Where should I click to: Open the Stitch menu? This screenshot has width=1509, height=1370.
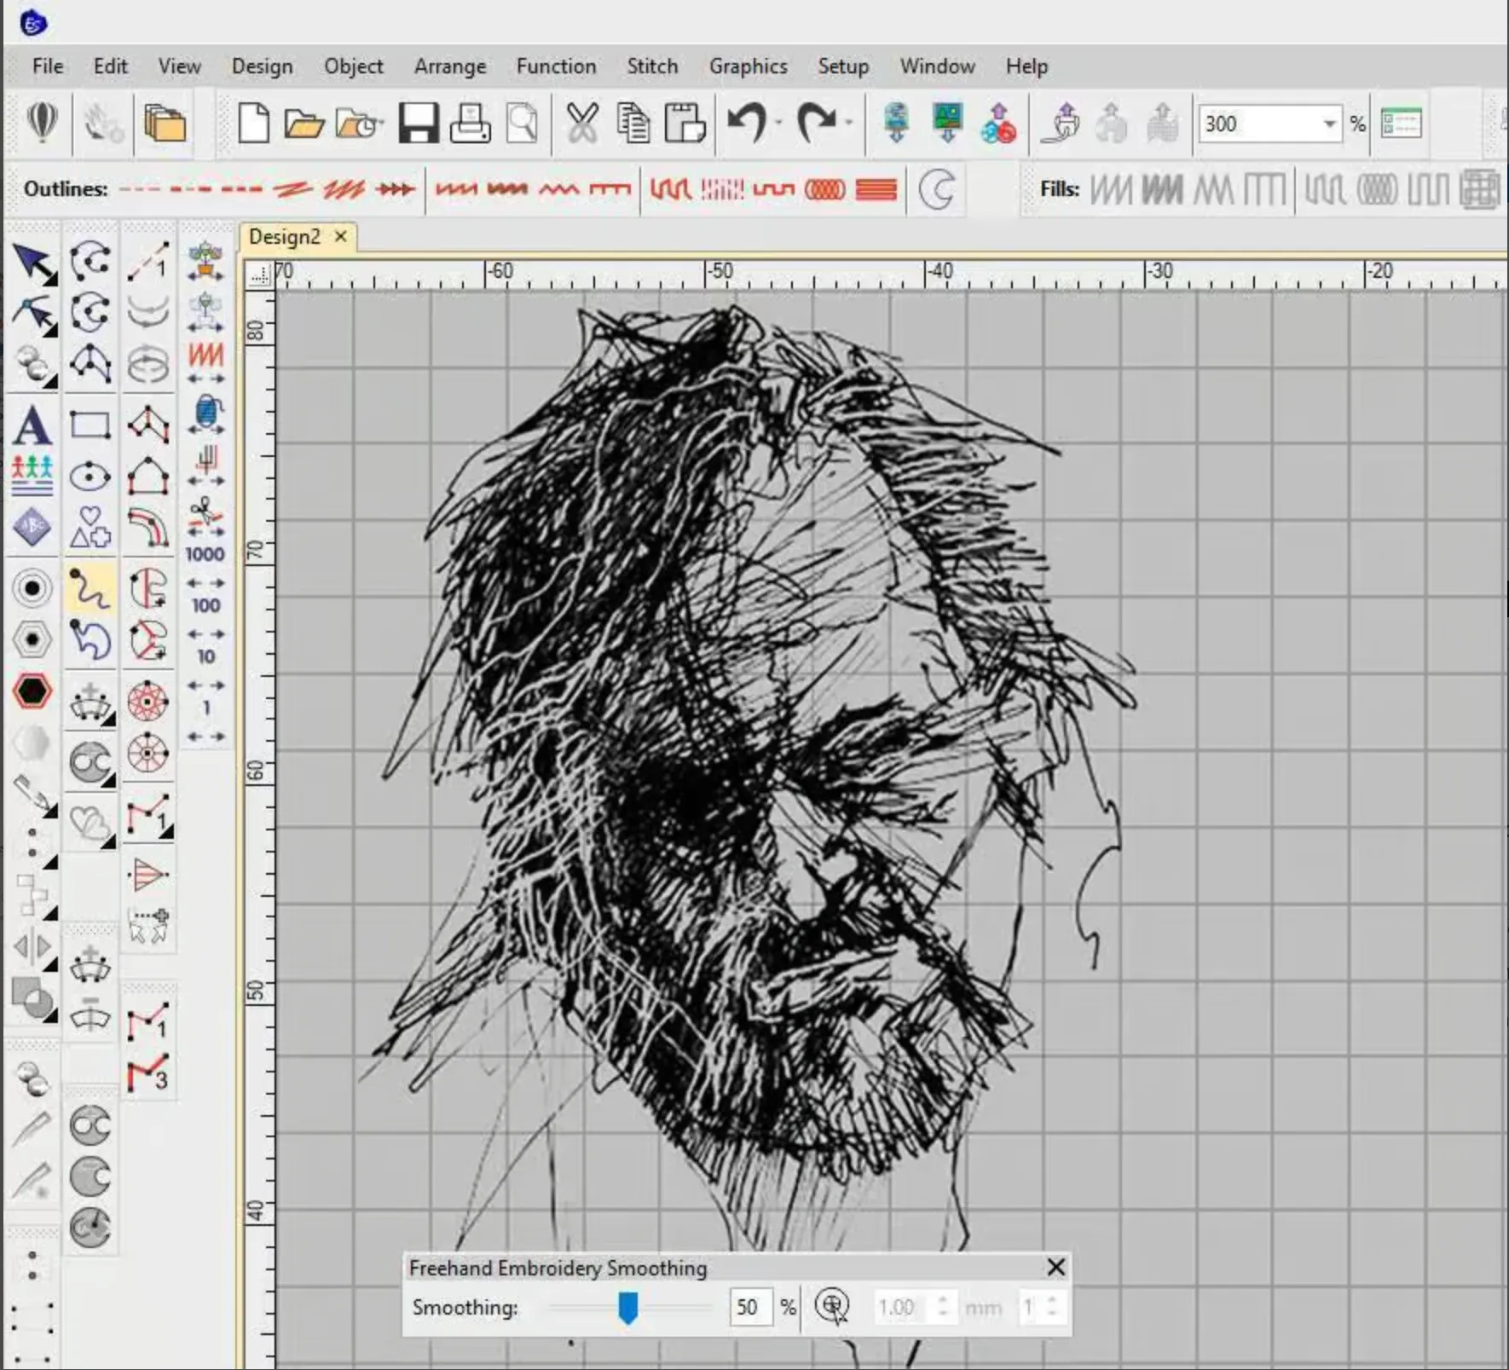[652, 66]
